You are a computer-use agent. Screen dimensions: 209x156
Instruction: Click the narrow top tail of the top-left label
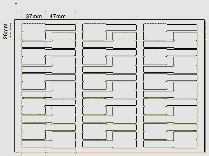[x=60, y=27]
